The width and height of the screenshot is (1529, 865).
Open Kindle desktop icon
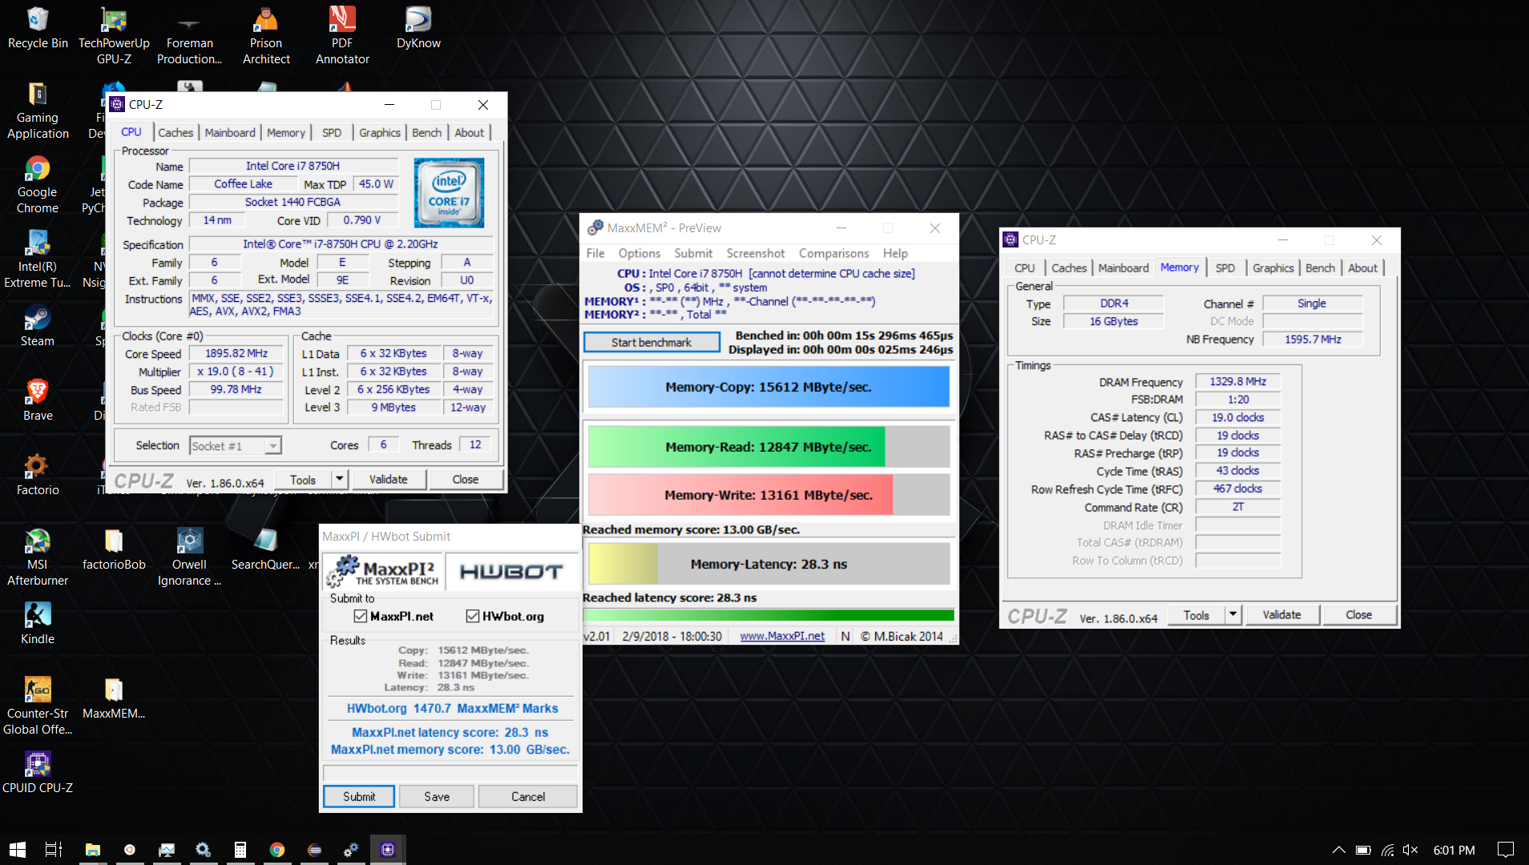point(38,624)
